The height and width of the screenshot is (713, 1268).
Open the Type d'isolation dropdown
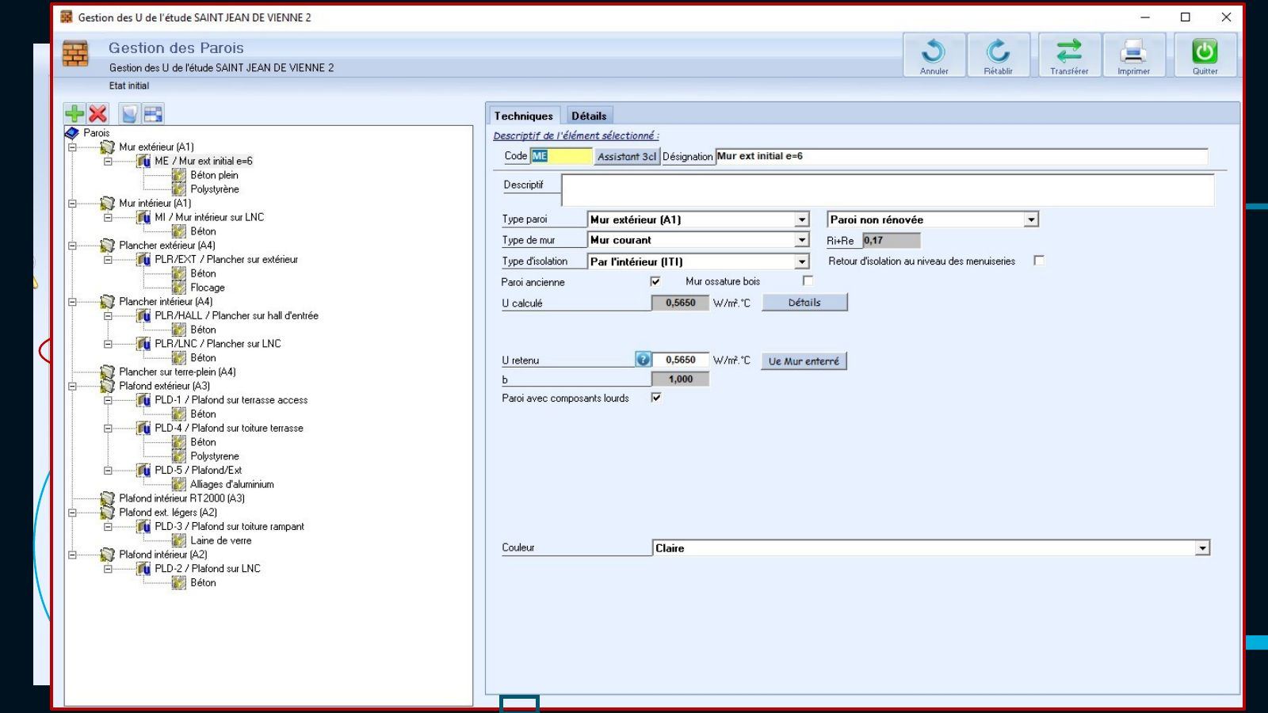pyautogui.click(x=802, y=261)
